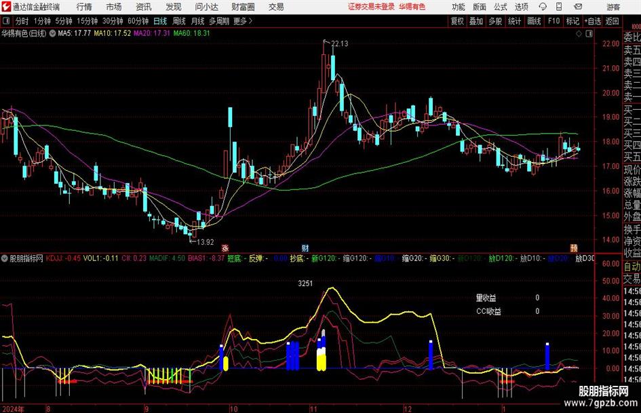Click the headset customer service icon

(543, 7)
